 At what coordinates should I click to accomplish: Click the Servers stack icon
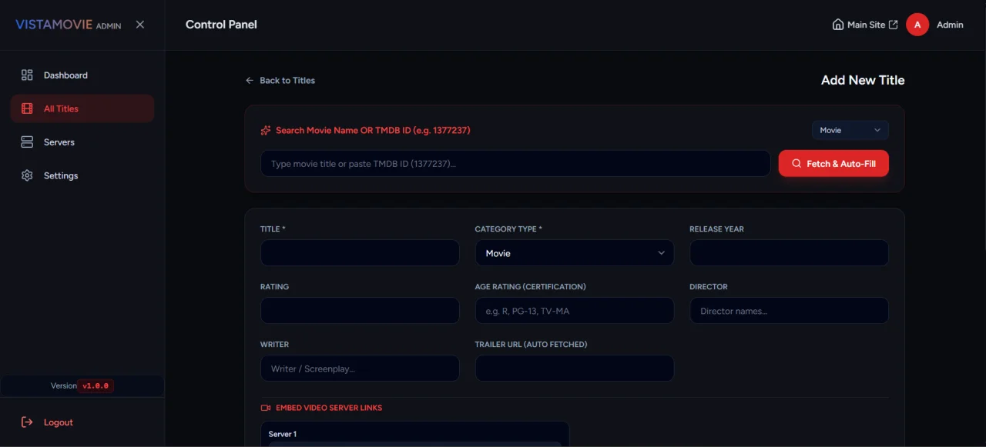click(27, 142)
